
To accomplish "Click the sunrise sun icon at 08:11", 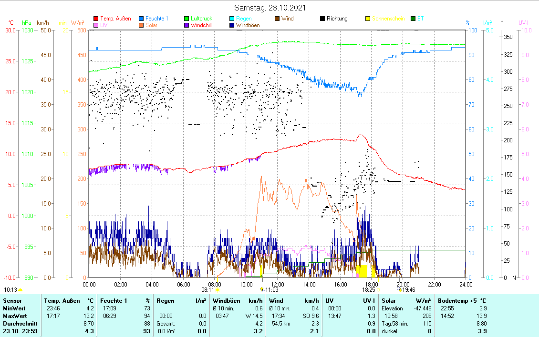I will click(x=218, y=289).
